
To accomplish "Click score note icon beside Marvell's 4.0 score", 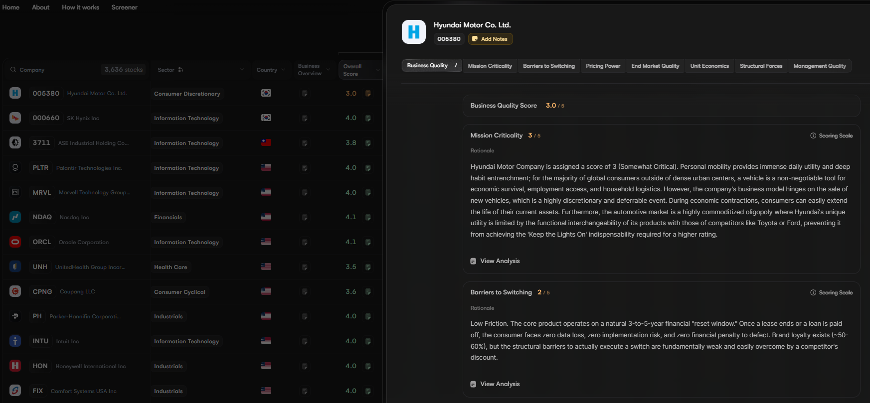I will [x=368, y=193].
